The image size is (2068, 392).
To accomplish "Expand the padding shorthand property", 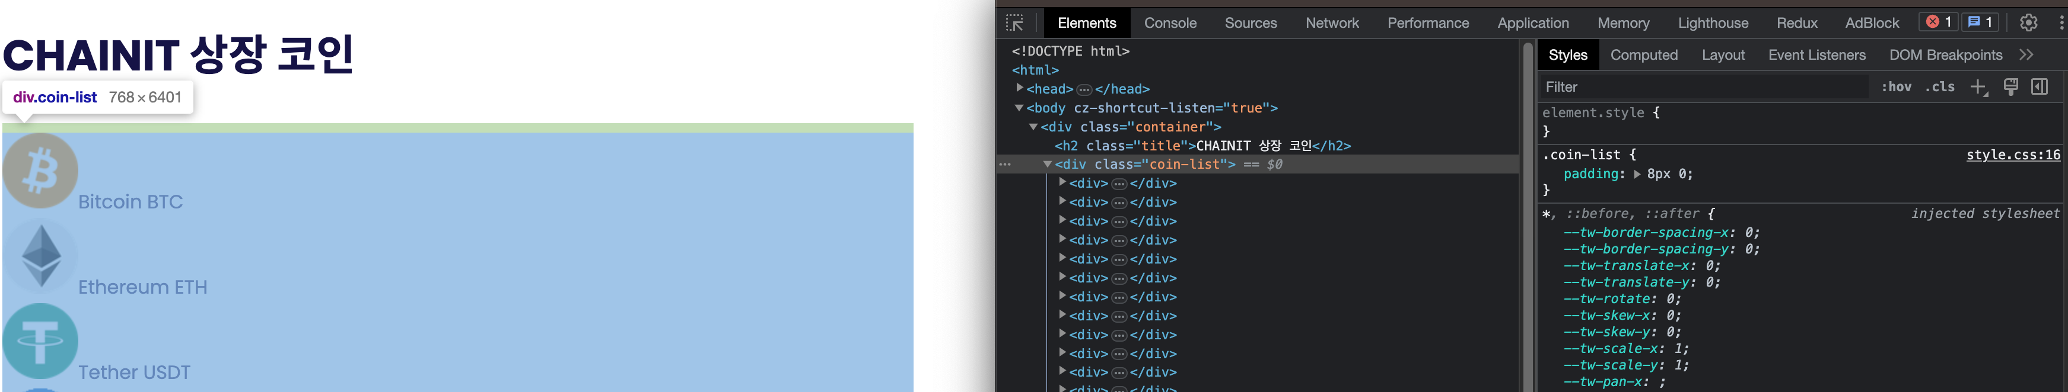I will click(x=1637, y=174).
